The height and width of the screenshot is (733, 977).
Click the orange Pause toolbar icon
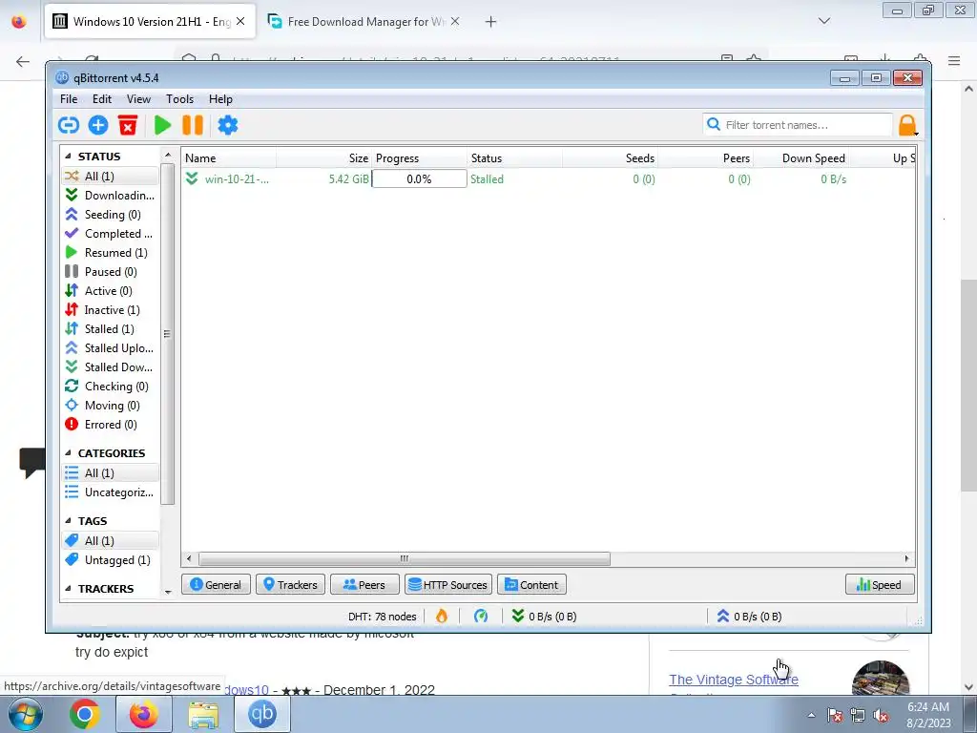point(193,125)
